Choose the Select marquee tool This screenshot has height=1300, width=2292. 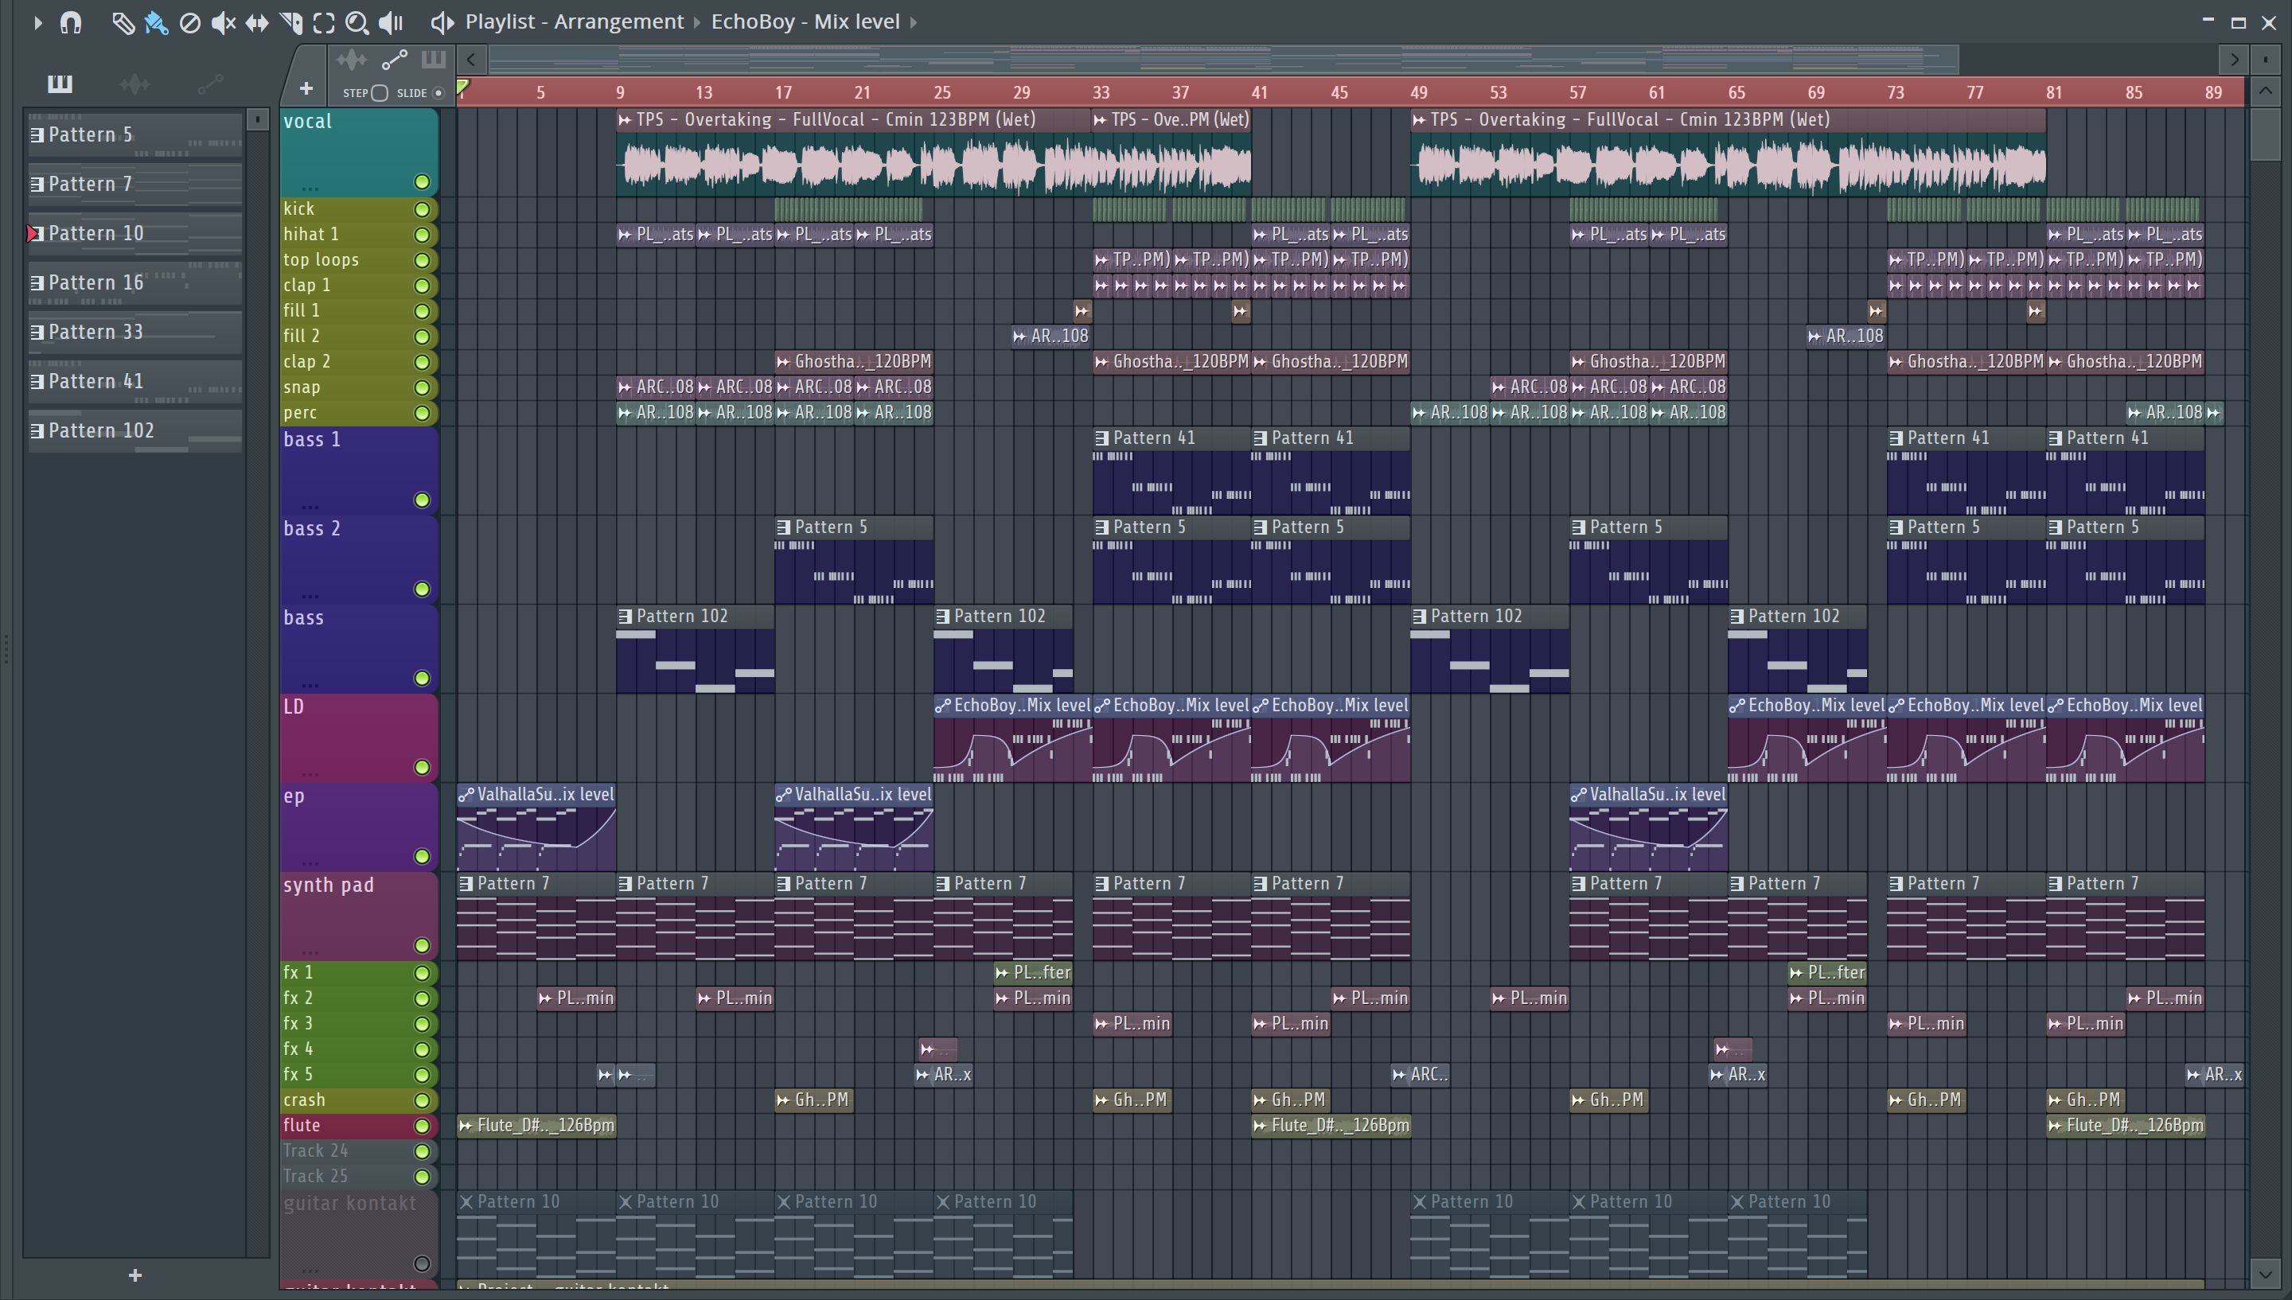coord(324,22)
